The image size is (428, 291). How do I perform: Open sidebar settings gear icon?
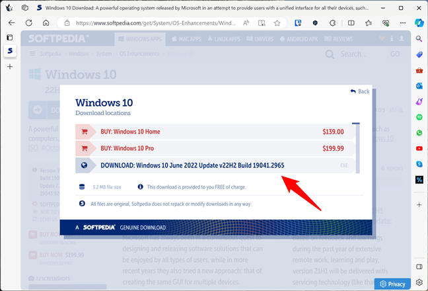click(419, 282)
